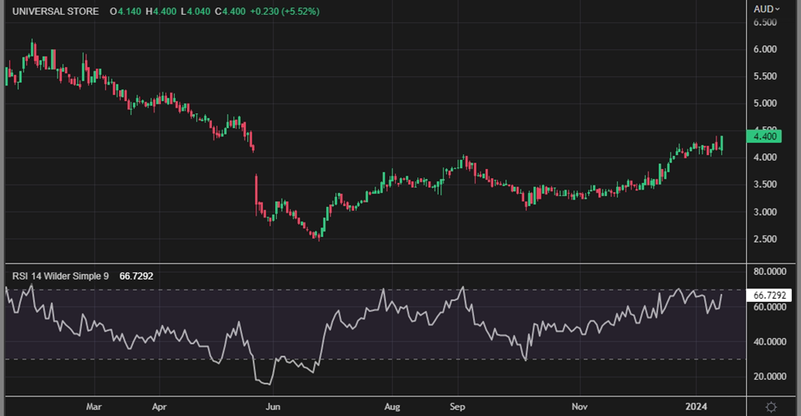
Task: Click the Jun label on time axis
Action: tap(273, 407)
